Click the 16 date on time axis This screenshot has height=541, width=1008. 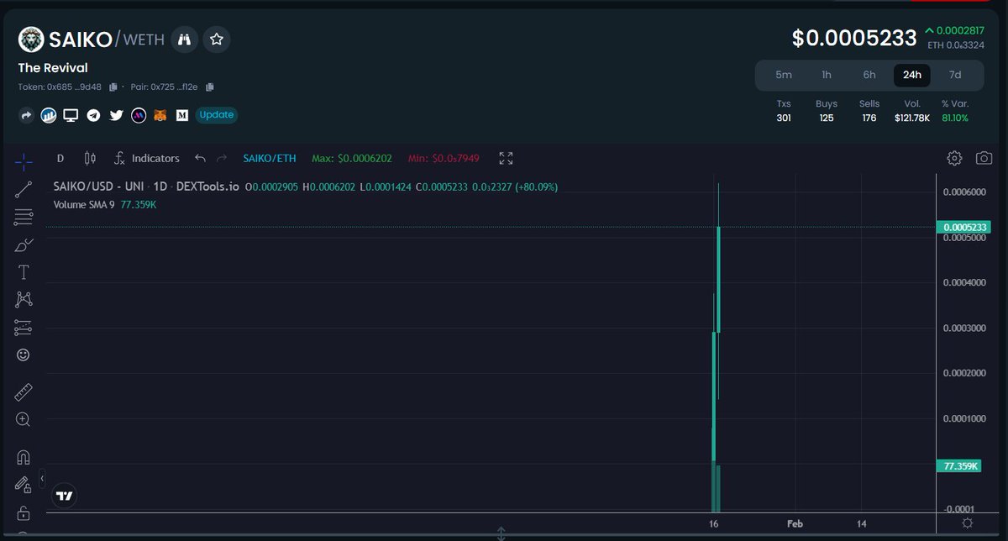pyautogui.click(x=714, y=523)
